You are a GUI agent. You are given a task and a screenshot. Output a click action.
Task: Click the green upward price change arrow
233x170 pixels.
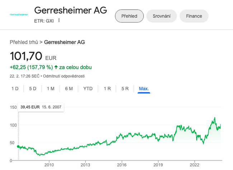click(x=56, y=67)
